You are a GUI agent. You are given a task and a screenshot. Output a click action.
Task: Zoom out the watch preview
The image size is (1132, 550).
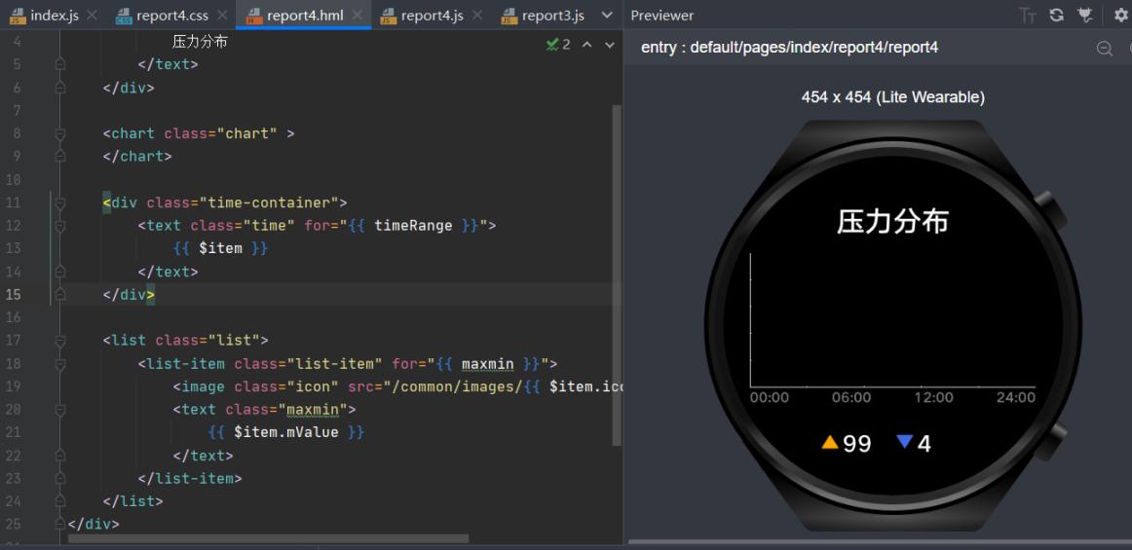pos(1105,49)
